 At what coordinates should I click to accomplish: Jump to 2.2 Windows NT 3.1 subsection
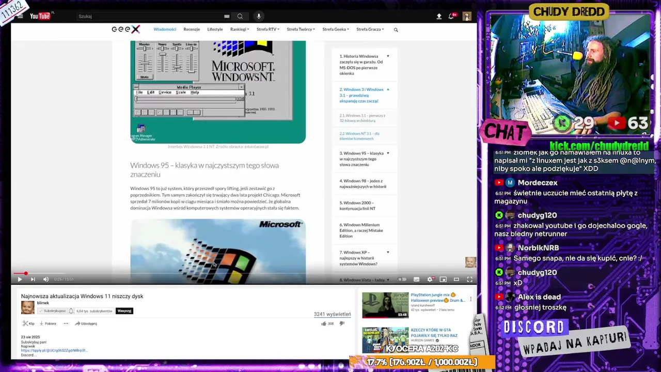pos(359,136)
